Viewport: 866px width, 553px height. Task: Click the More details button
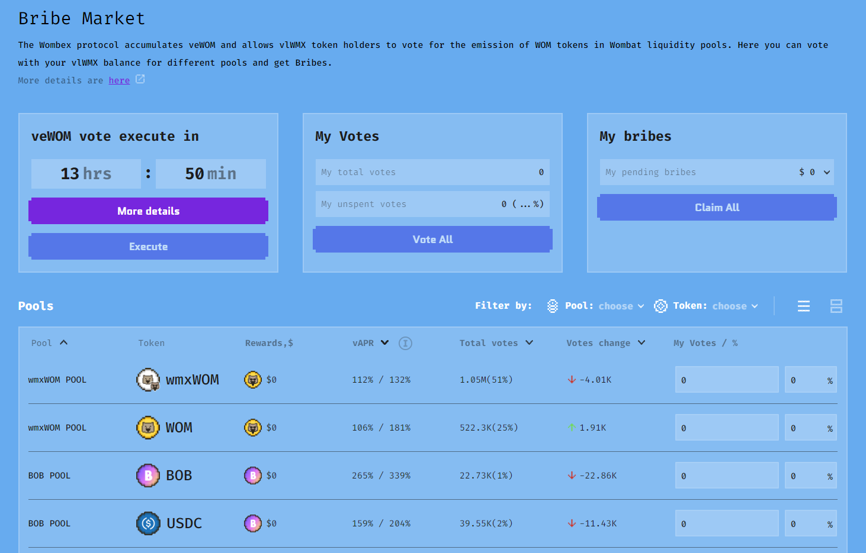148,211
